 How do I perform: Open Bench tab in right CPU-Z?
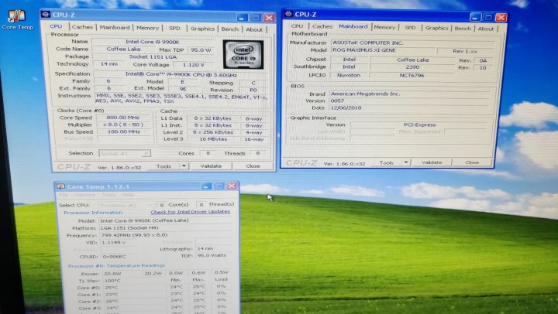(x=463, y=28)
